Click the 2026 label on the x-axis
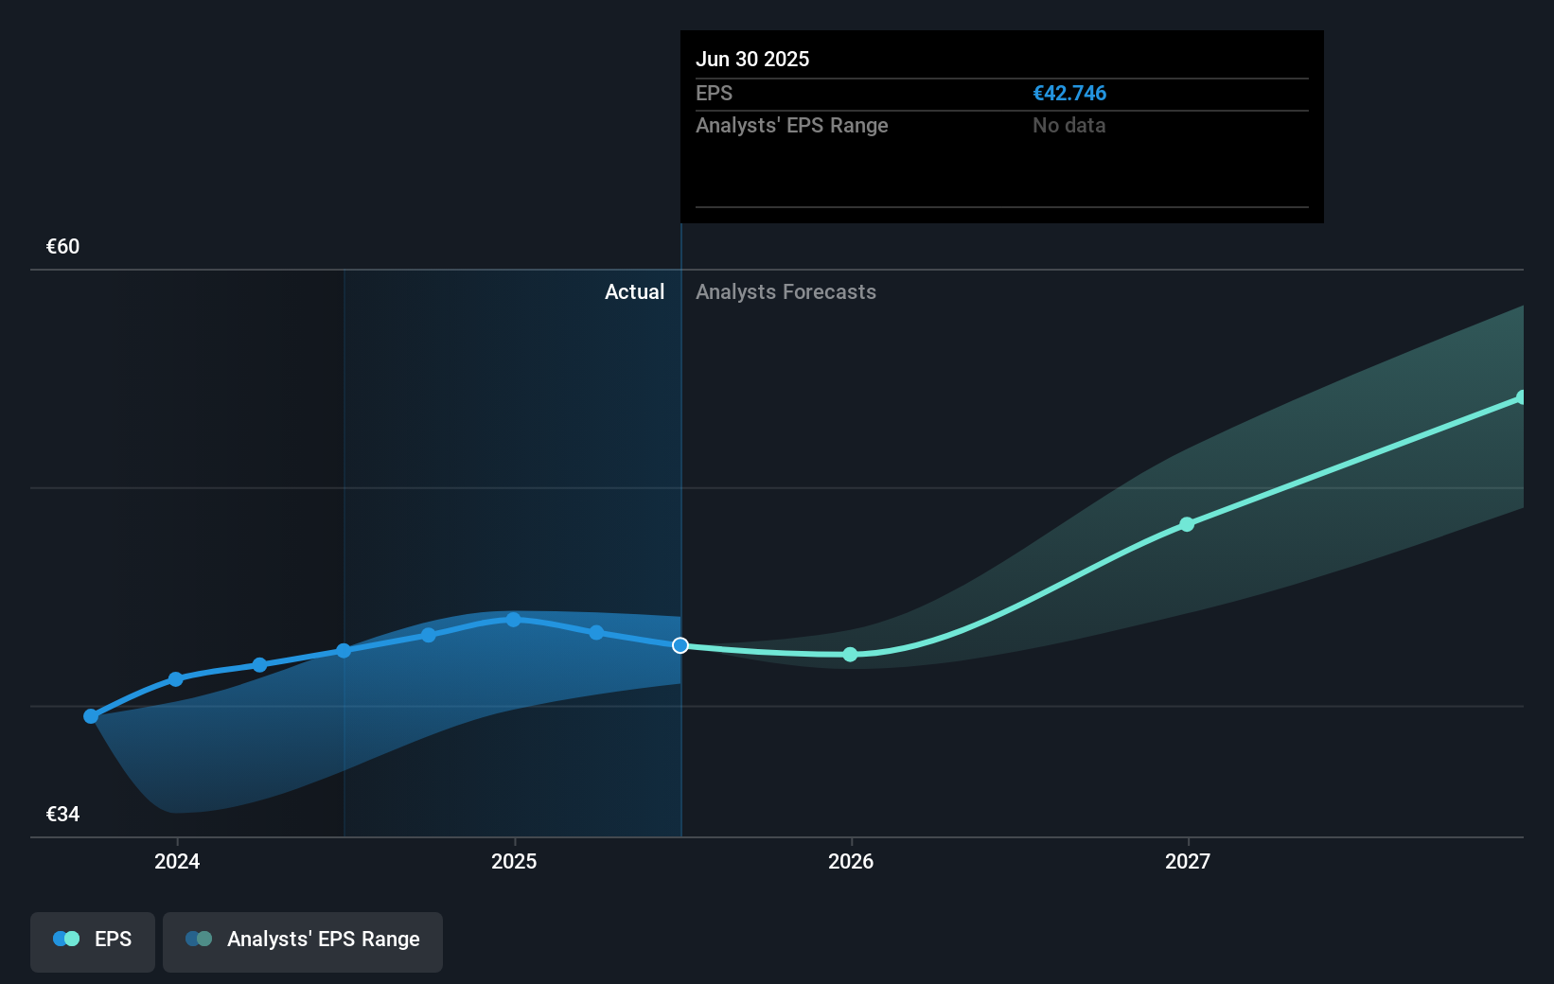This screenshot has height=984, width=1554. coord(850,862)
